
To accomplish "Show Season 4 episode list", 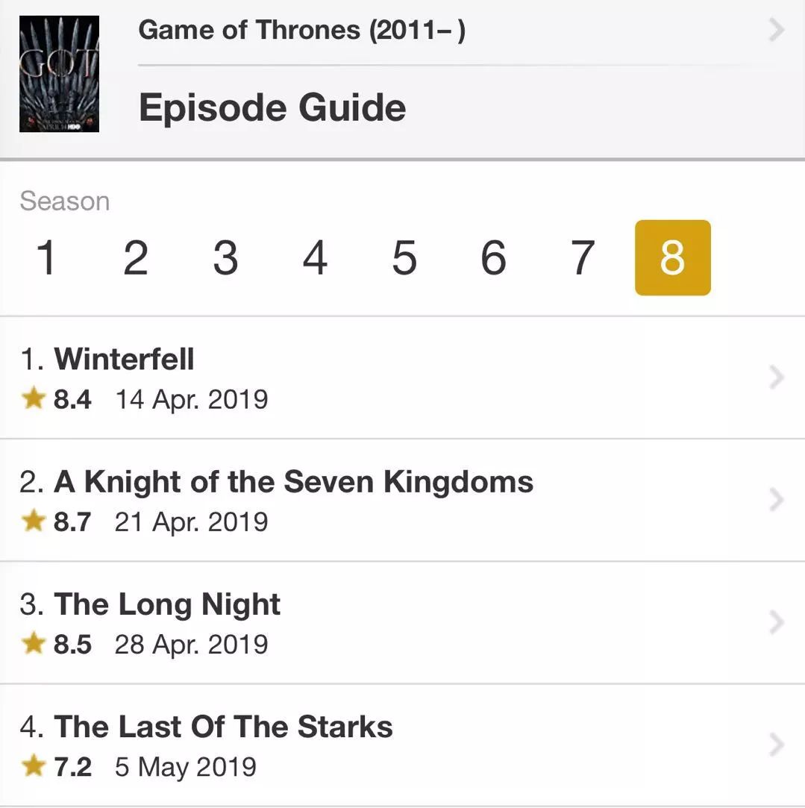I will pyautogui.click(x=315, y=258).
